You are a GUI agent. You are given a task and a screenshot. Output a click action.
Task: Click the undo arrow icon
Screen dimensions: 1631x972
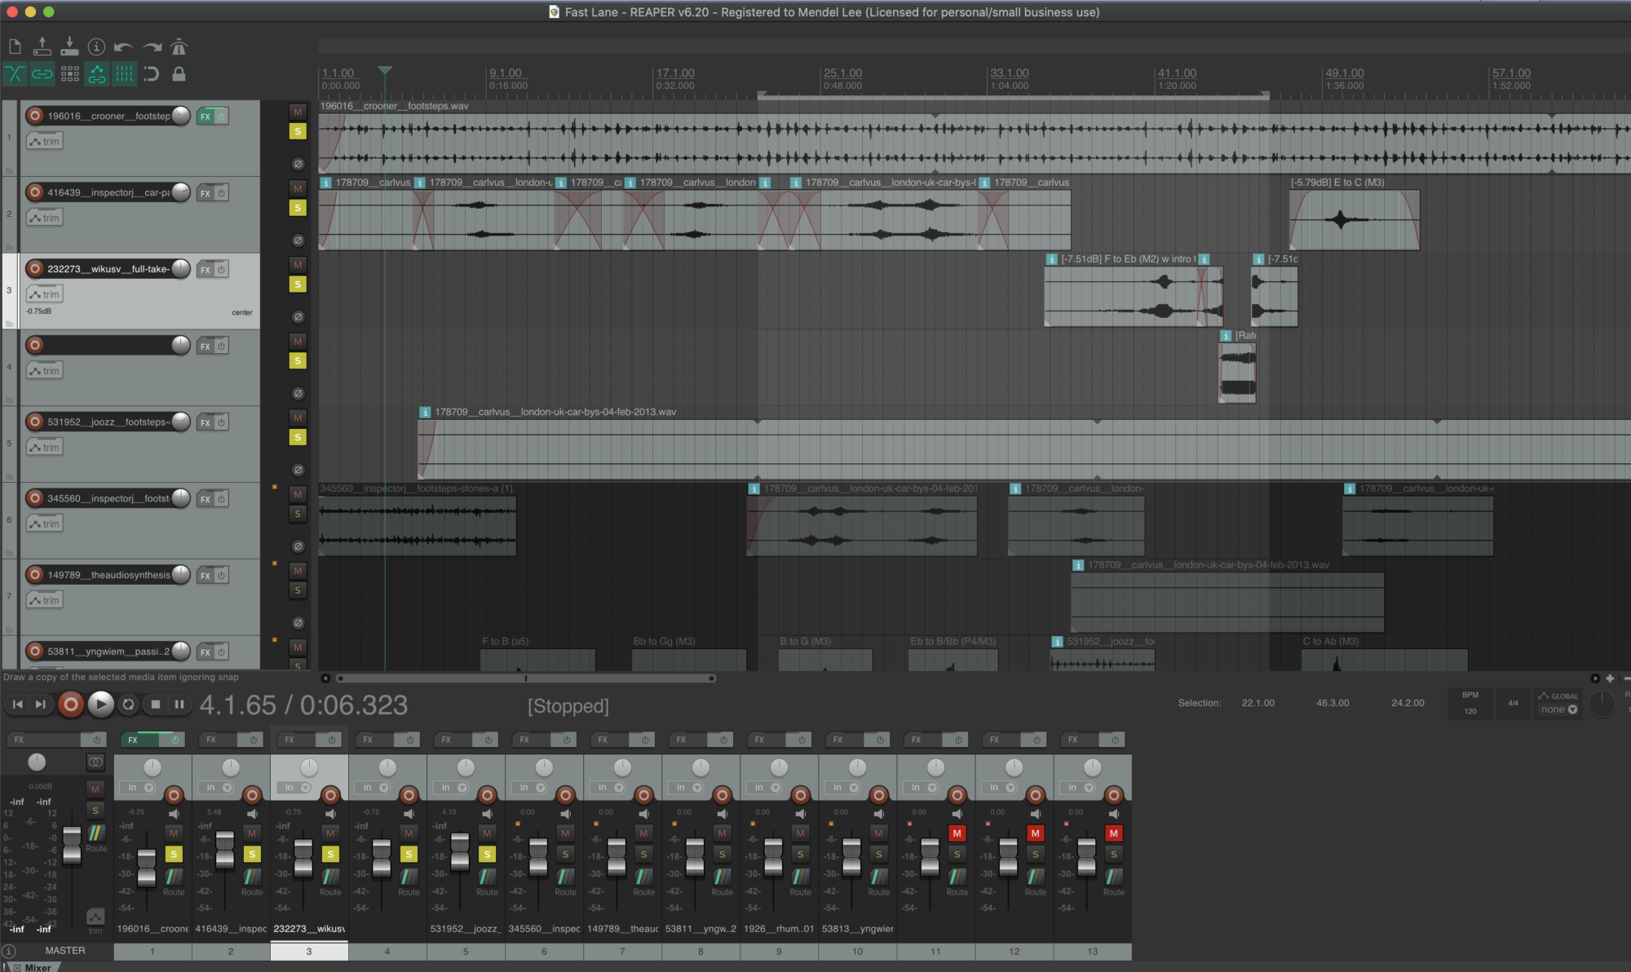tap(124, 46)
